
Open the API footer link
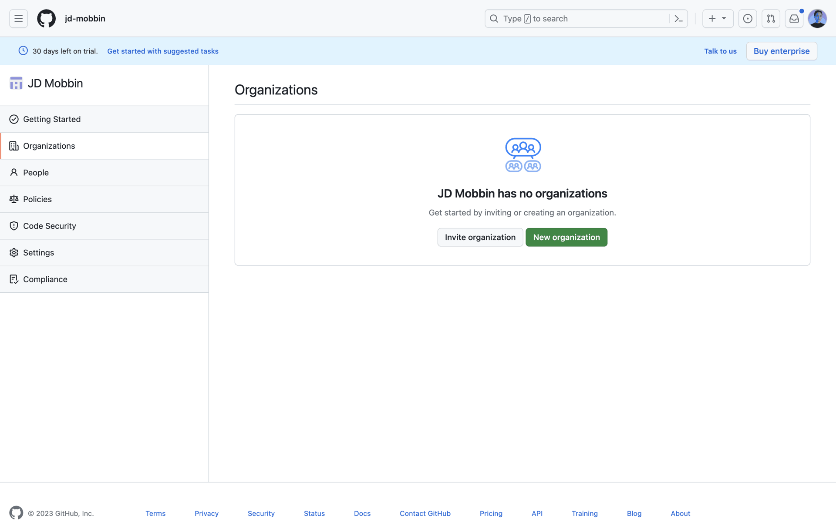pyautogui.click(x=537, y=513)
